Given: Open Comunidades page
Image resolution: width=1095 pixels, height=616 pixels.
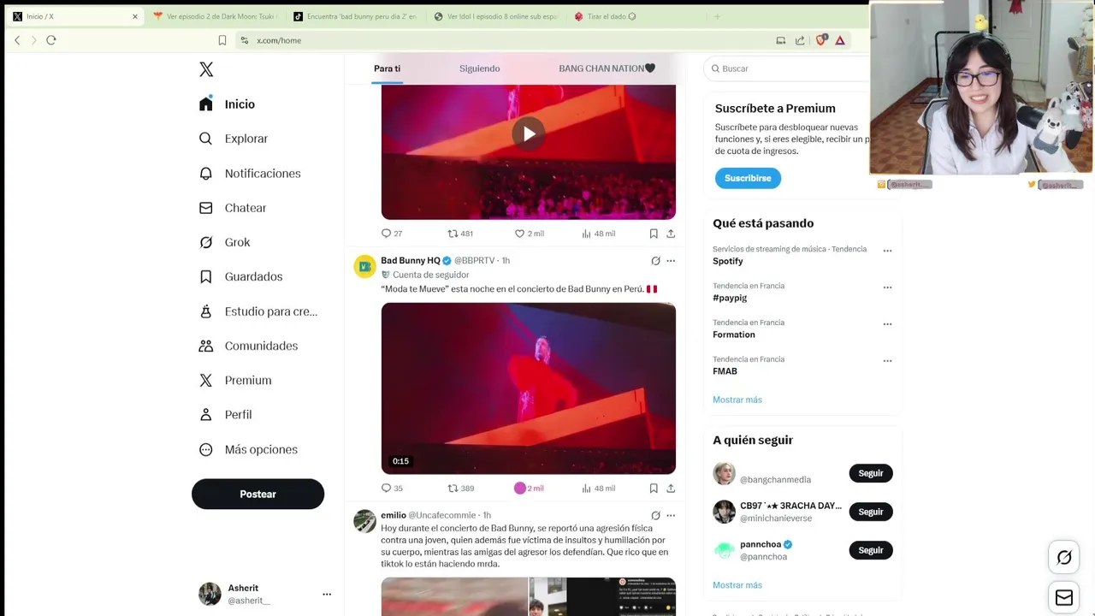Looking at the screenshot, I should (248, 346).
